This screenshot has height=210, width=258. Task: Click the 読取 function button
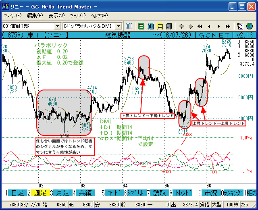160,193
